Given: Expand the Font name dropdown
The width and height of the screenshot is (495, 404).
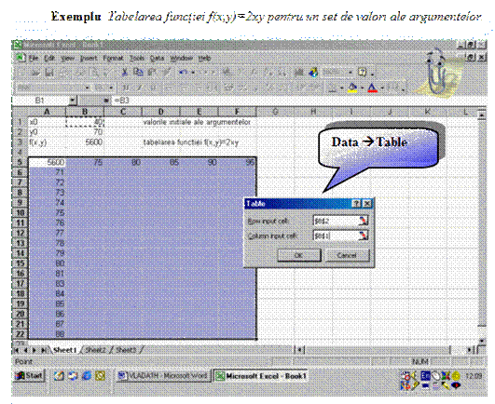Looking at the screenshot, I should point(88,88).
